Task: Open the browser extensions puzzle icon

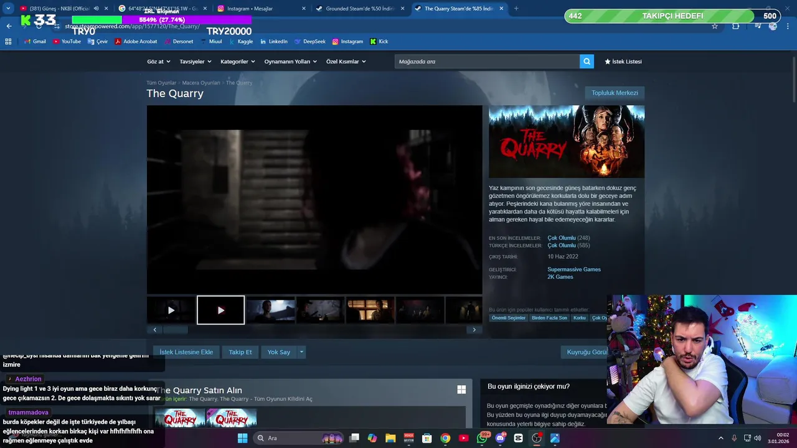Action: click(736, 26)
